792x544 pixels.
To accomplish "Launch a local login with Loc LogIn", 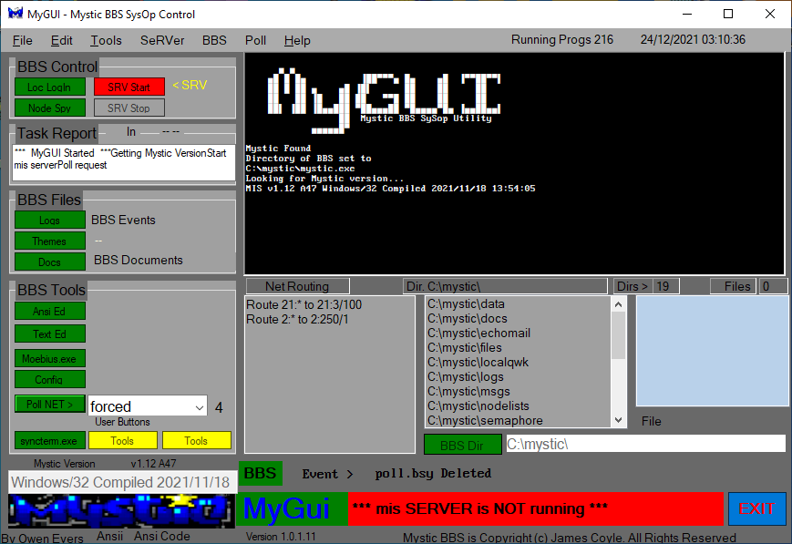I will click(x=49, y=87).
